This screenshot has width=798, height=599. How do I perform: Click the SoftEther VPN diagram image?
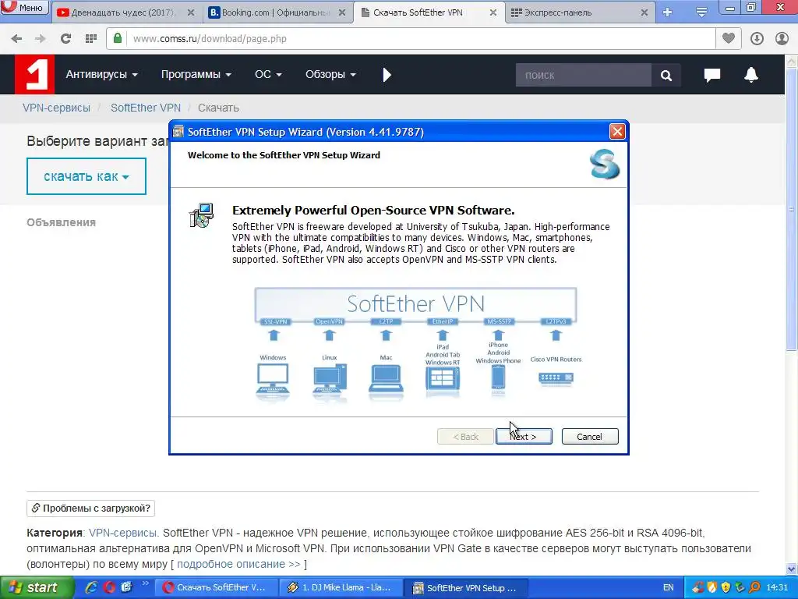tap(416, 344)
